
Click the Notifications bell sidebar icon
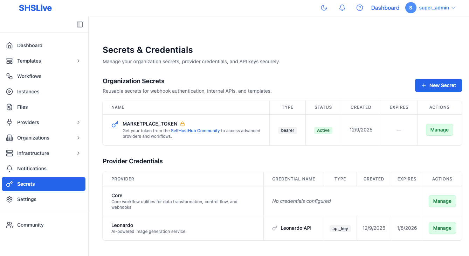[x=9, y=168]
